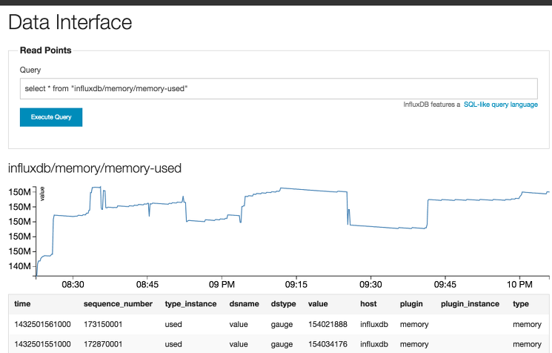Click the 140M y-axis label
Viewport: 552px width, 353px height.
pyautogui.click(x=20, y=266)
